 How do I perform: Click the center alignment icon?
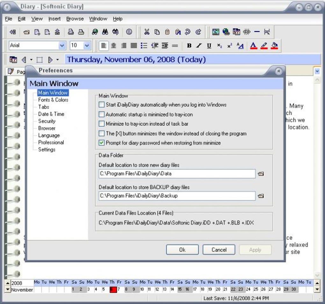(x=113, y=45)
